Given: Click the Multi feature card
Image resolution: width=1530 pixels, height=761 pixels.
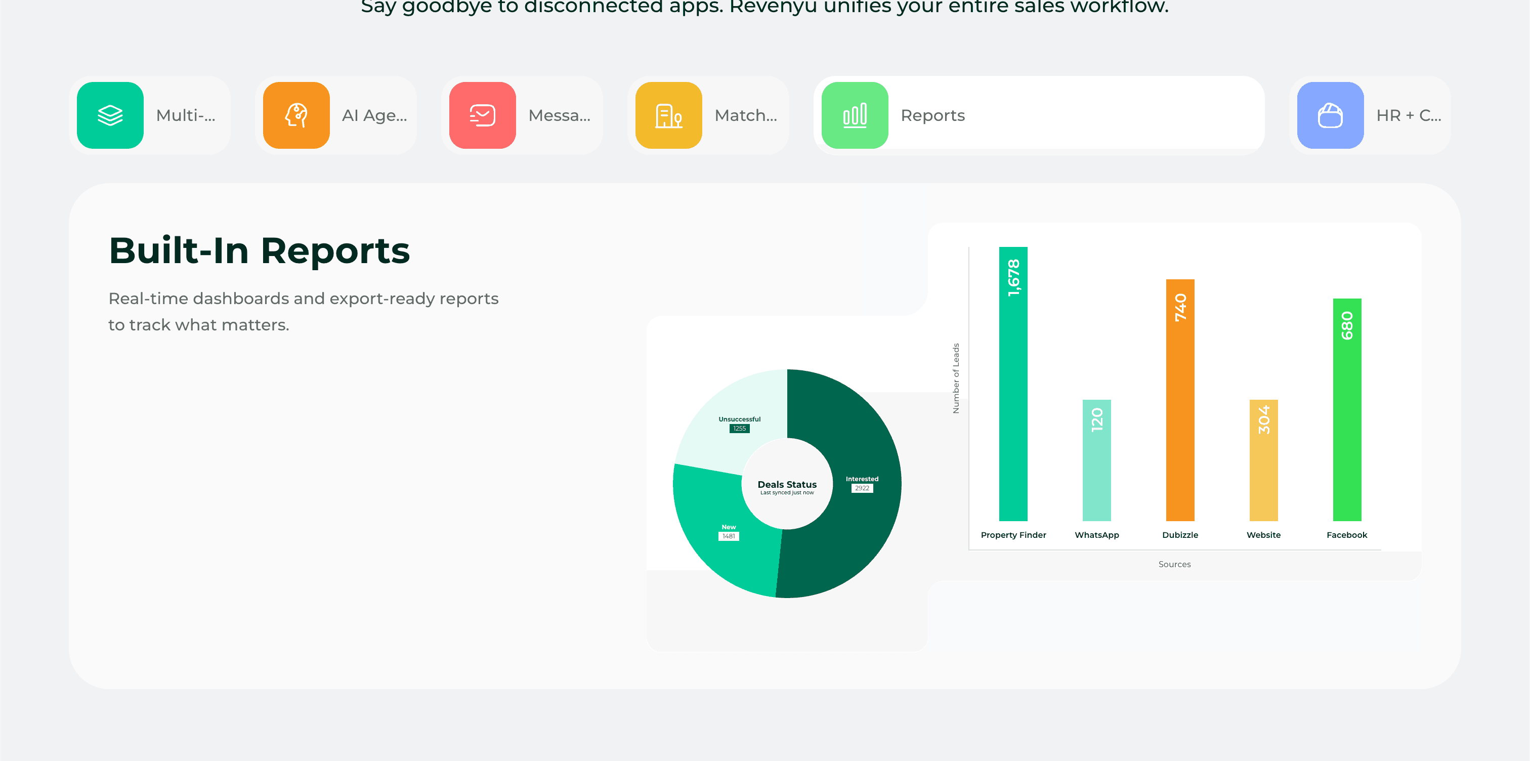Looking at the screenshot, I should 151,115.
